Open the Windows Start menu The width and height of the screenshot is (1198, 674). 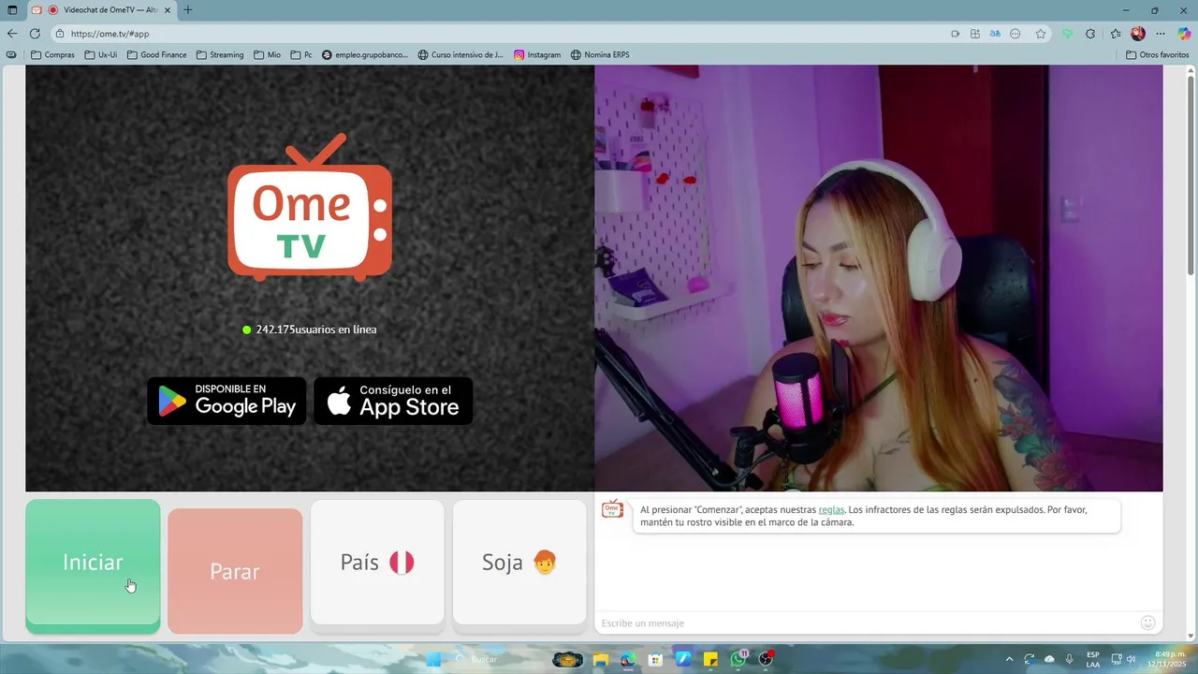[x=433, y=659]
